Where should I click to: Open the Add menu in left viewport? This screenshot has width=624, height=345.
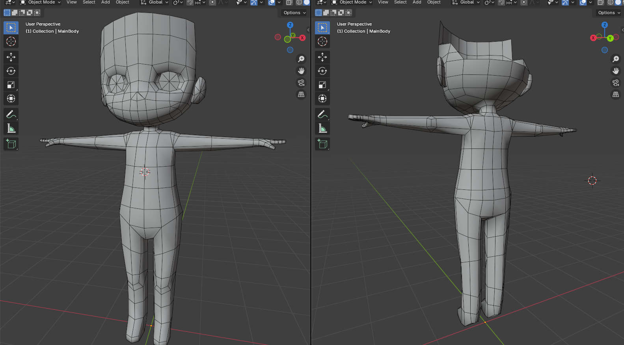[x=105, y=2]
